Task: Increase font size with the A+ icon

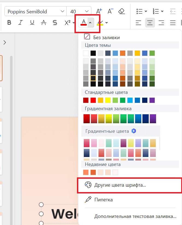Action: click(99, 11)
